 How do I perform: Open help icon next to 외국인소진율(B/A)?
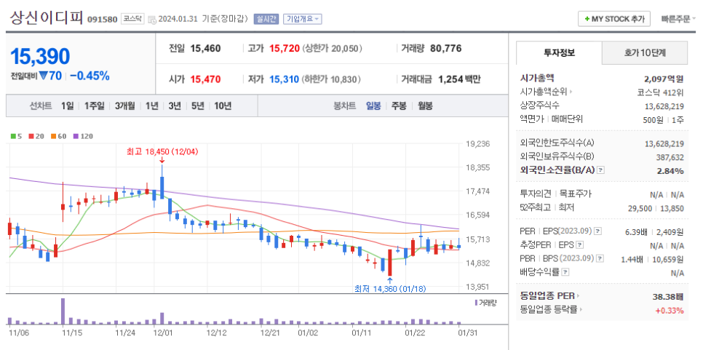pos(601,170)
